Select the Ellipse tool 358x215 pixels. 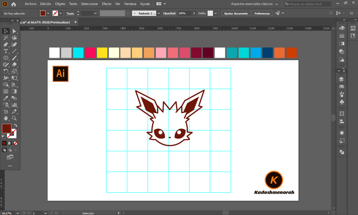pos(6,58)
